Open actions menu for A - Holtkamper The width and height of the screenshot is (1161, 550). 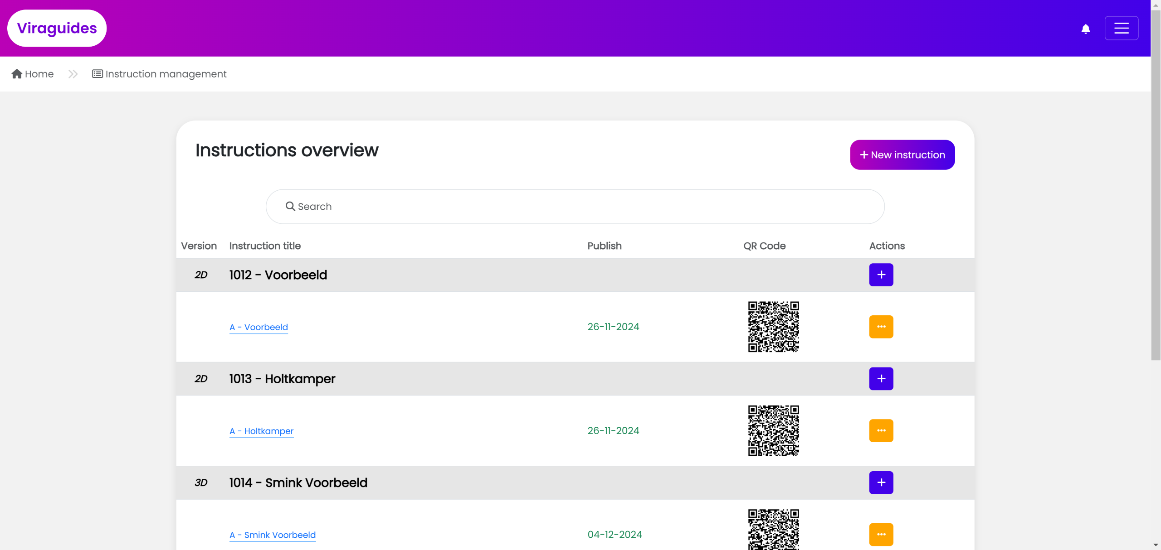click(881, 430)
